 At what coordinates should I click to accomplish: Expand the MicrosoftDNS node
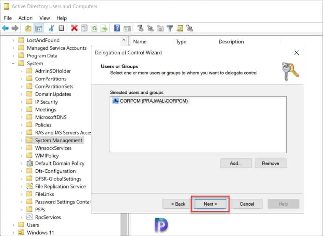pyautogui.click(x=22, y=117)
